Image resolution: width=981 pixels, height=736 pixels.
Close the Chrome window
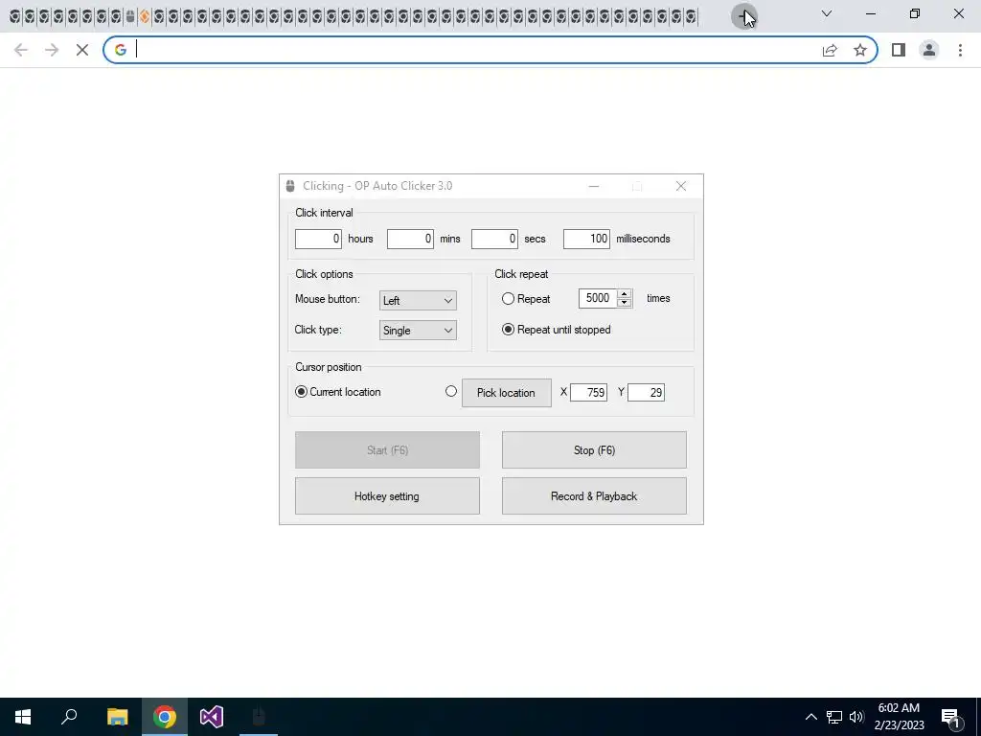click(x=958, y=13)
